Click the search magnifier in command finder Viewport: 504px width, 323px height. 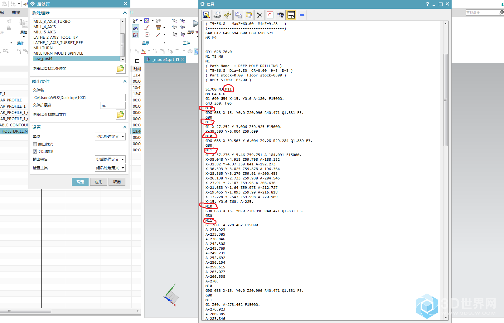click(x=501, y=12)
